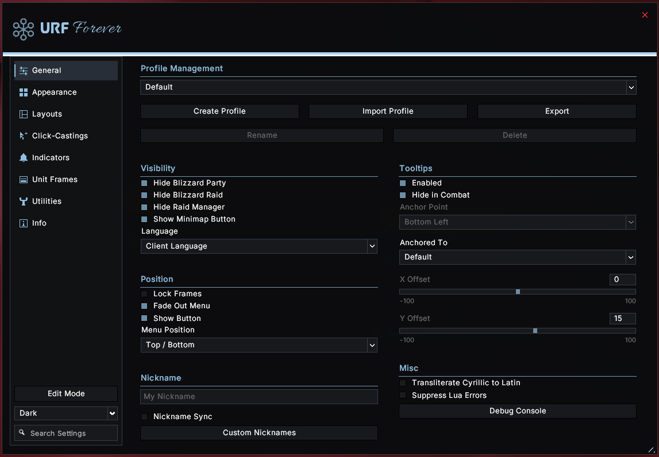Open the Indicators section

pyautogui.click(x=66, y=157)
